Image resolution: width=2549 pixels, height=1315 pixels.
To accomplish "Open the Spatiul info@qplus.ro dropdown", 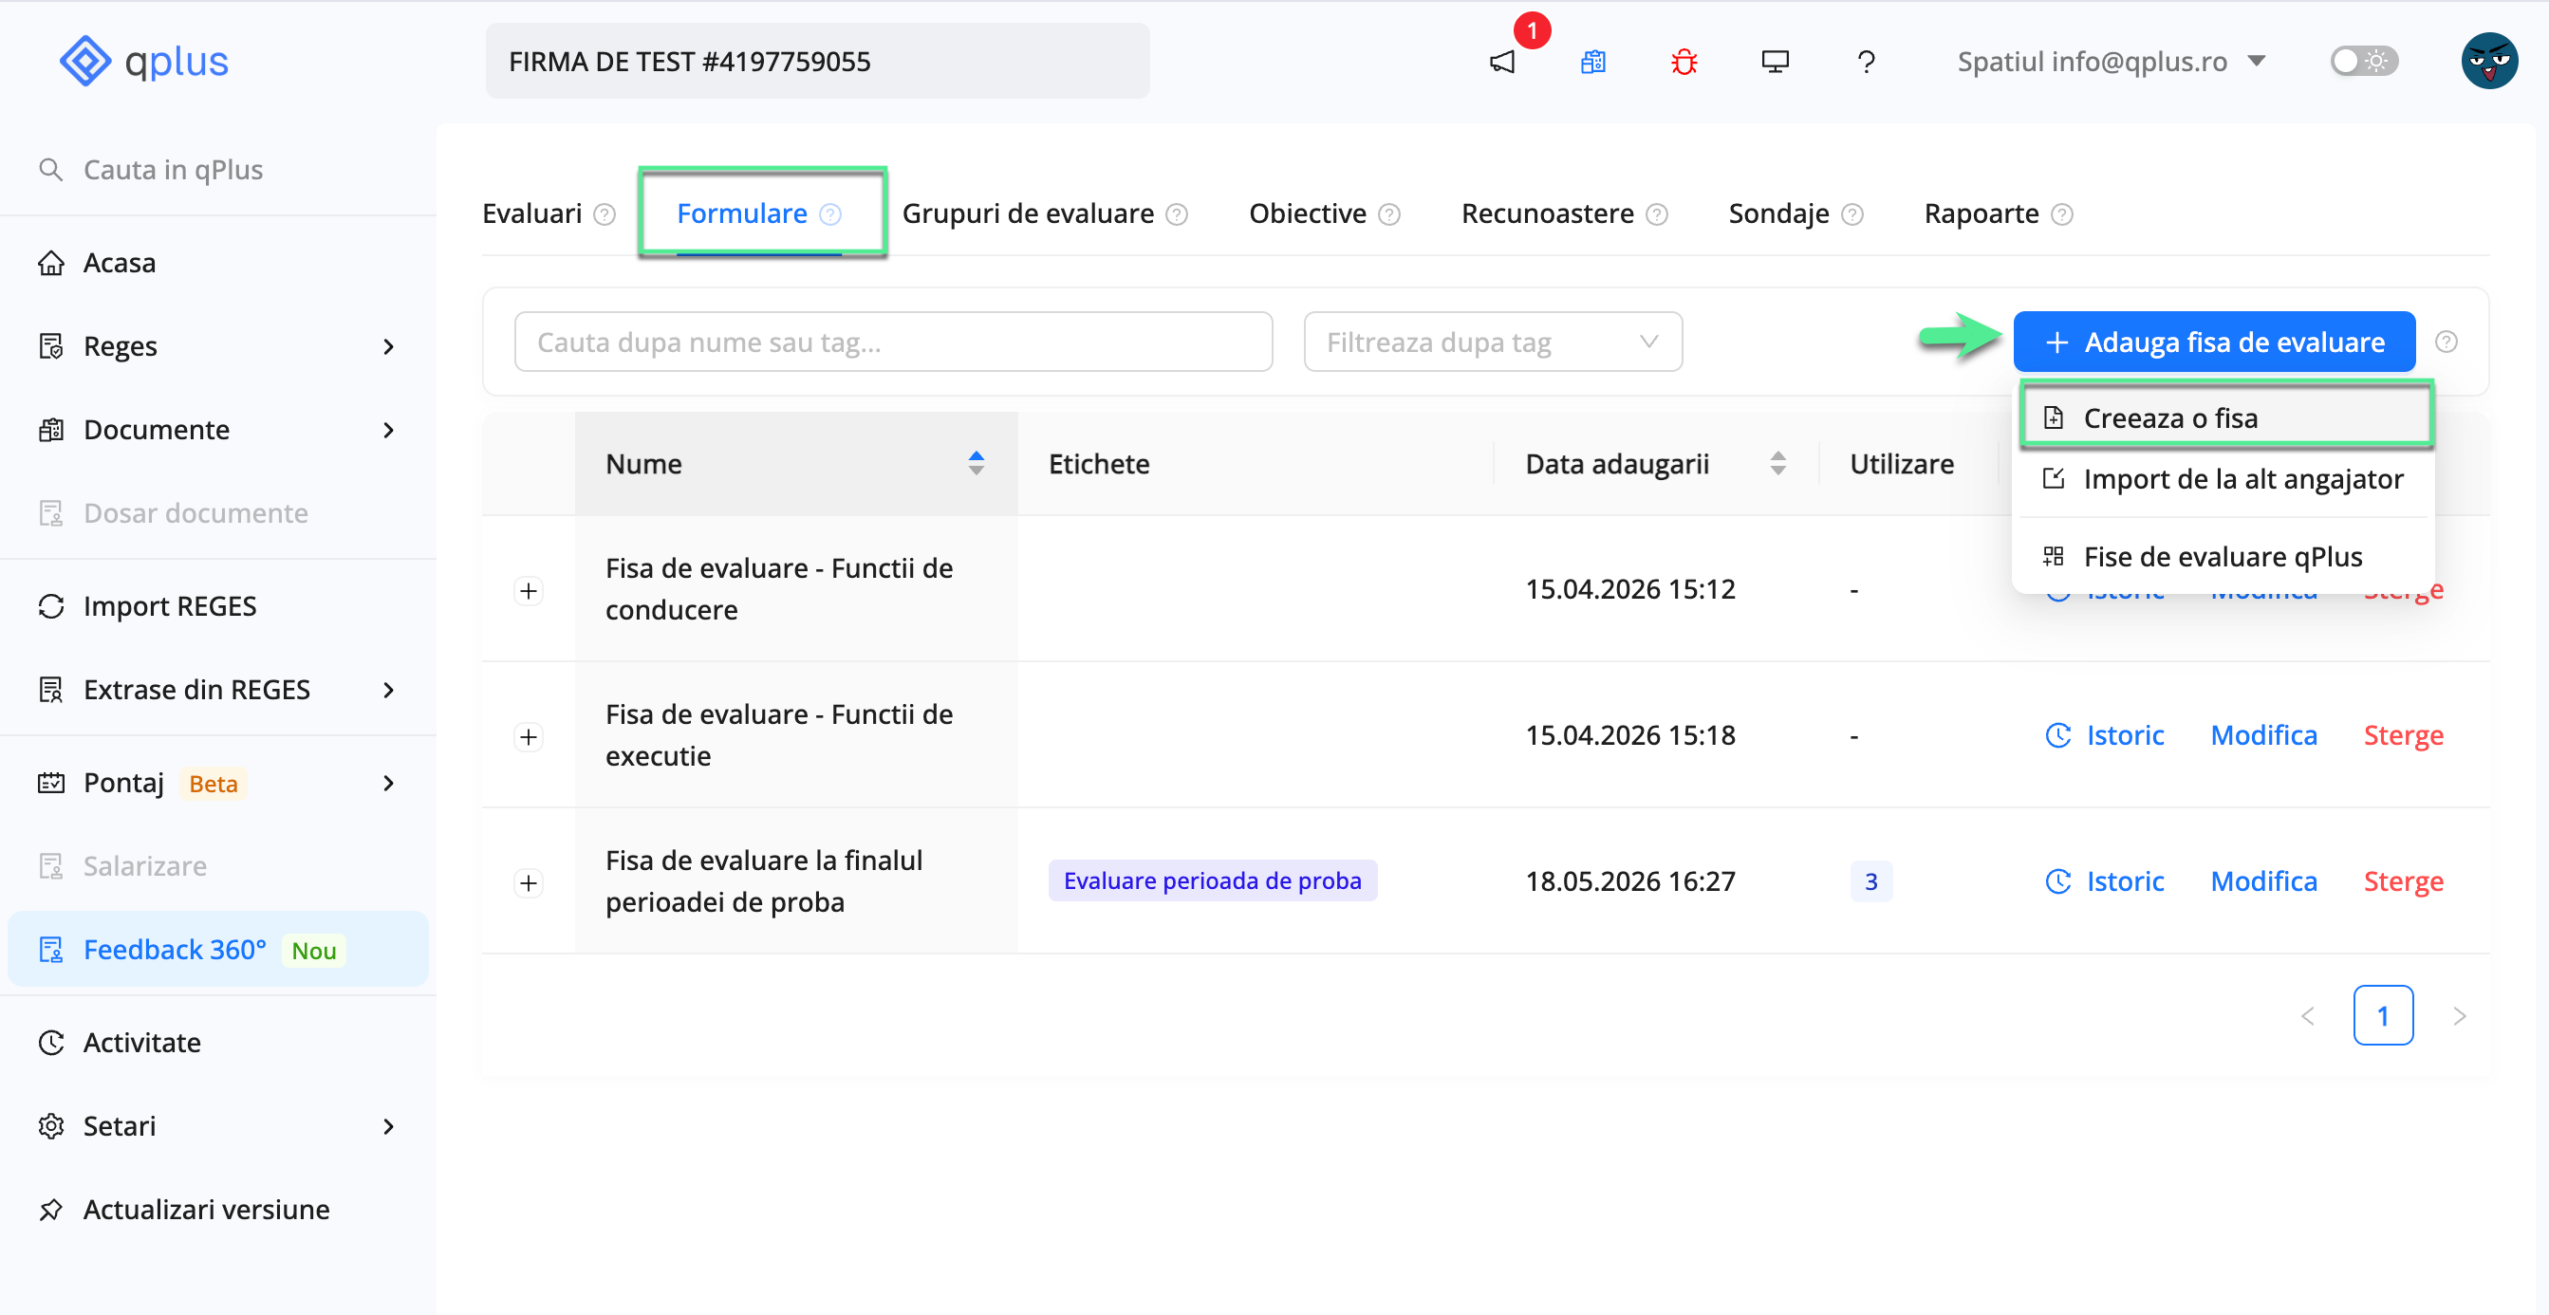I will [2112, 62].
